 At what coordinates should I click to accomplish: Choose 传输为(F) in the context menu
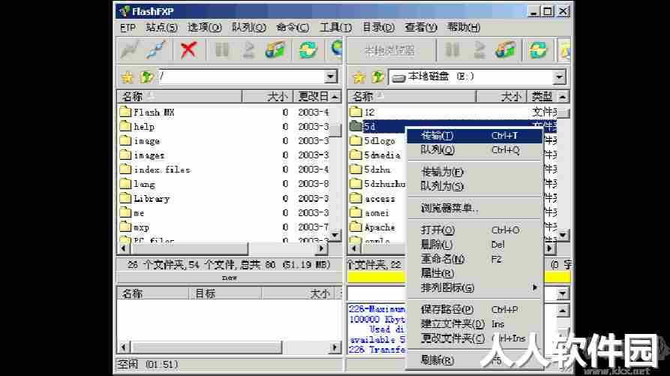point(474,172)
